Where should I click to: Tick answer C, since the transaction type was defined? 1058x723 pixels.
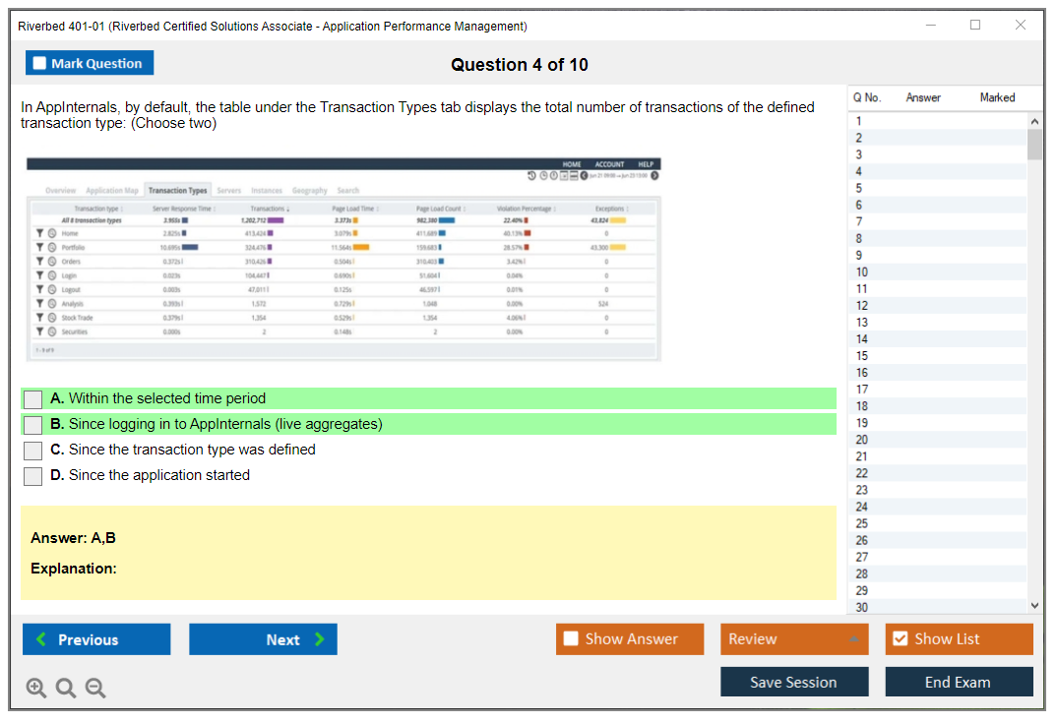(x=33, y=451)
